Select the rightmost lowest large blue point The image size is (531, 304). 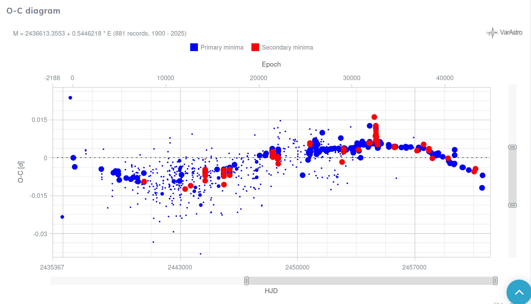pos(482,188)
